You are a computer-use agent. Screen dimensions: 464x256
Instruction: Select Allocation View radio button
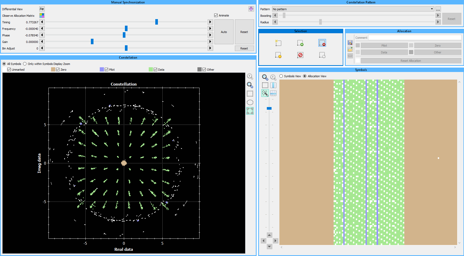tap(305, 76)
